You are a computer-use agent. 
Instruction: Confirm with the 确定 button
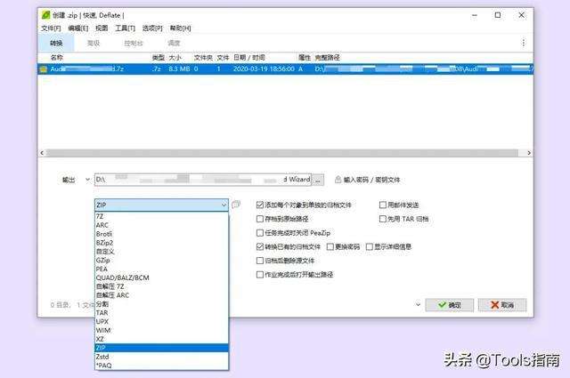(449, 305)
